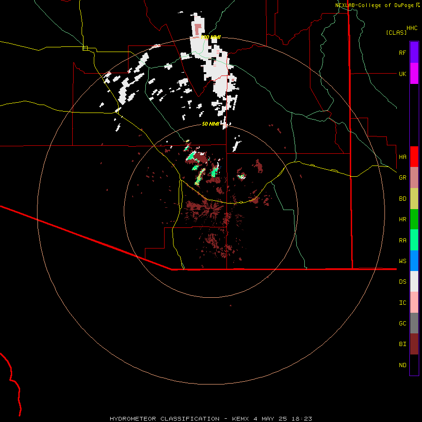Click the NEXLAB-College of DuPage credit text
The width and height of the screenshot is (422, 422).
377,5
